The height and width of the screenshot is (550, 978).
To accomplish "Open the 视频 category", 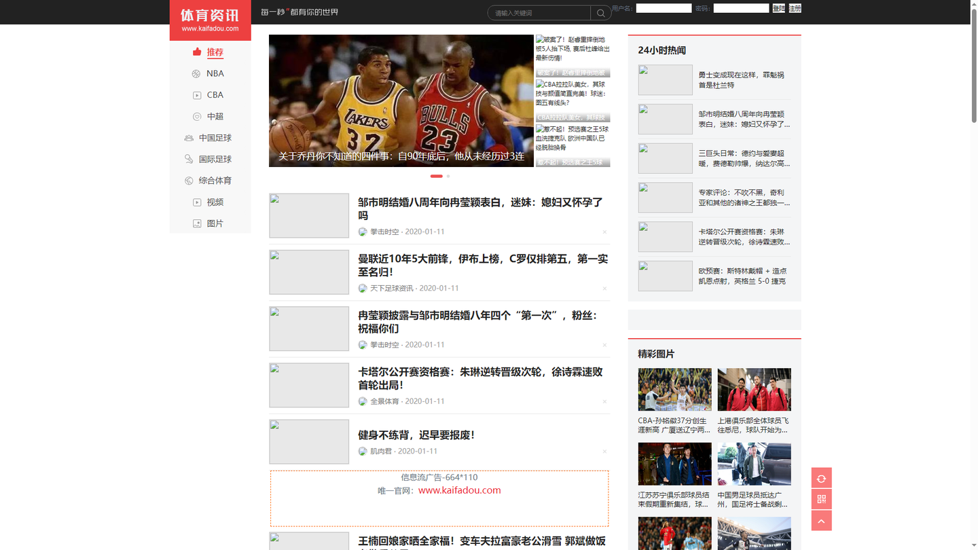I will [215, 202].
